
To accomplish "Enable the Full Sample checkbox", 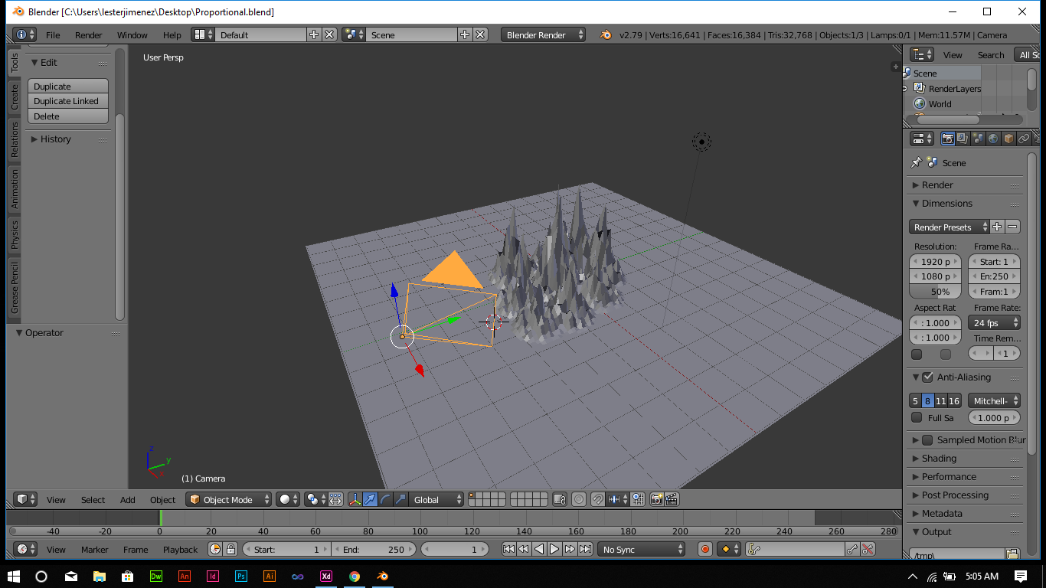I will click(x=917, y=418).
